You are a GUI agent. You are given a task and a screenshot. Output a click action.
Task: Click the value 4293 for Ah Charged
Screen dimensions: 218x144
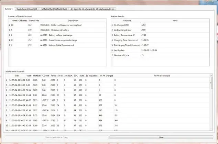point(143,25)
